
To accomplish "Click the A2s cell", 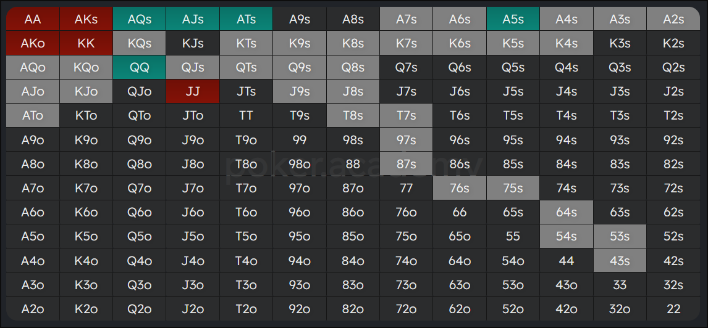I will point(673,19).
